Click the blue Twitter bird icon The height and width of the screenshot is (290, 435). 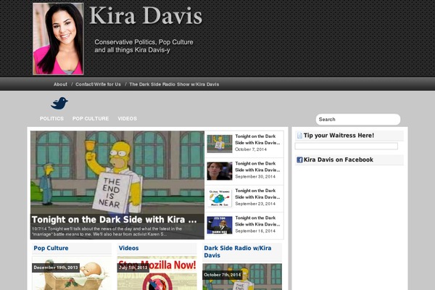click(59, 103)
